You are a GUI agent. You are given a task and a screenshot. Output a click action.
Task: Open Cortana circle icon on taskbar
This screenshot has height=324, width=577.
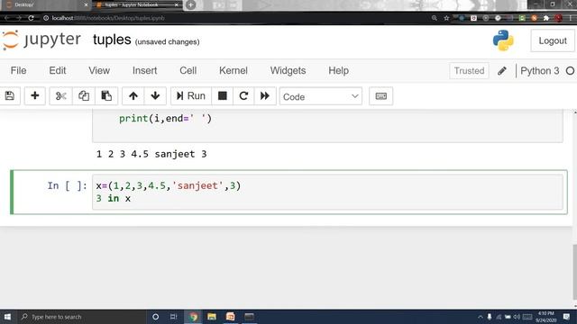(x=155, y=317)
